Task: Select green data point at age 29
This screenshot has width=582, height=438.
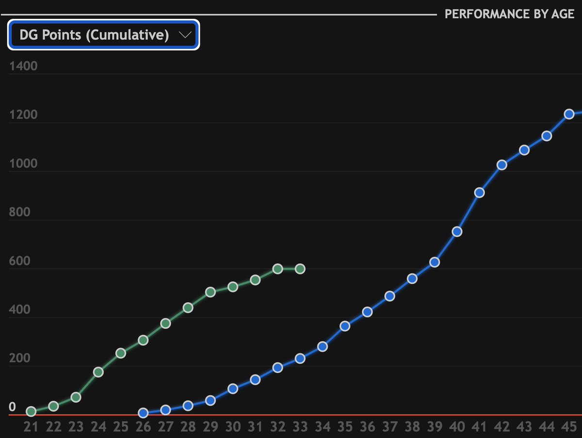Action: [x=210, y=292]
